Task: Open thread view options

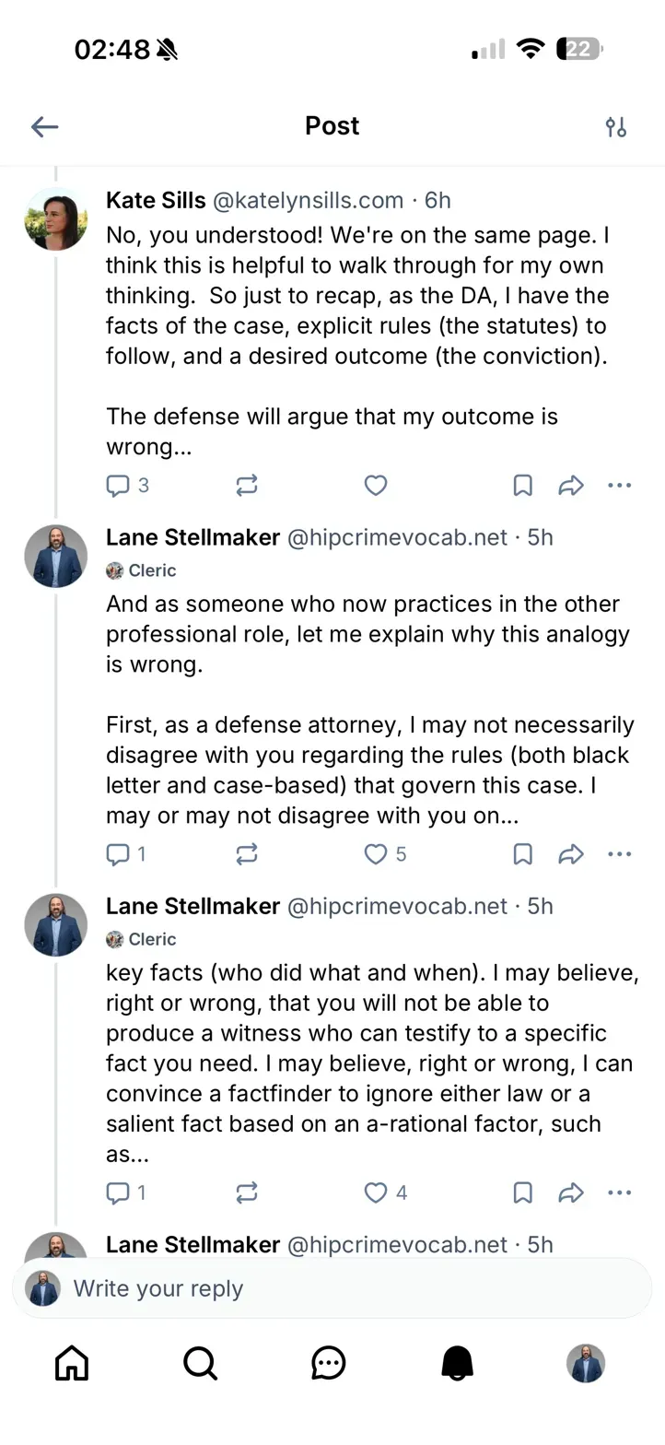Action: point(616,126)
